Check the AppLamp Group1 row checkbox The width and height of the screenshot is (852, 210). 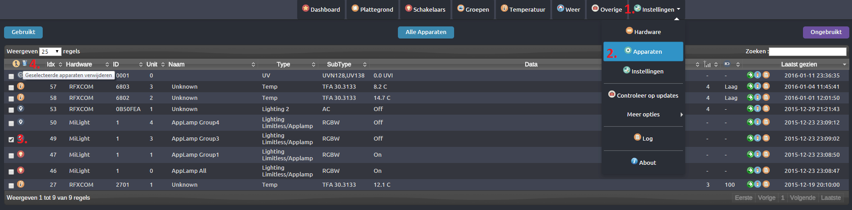coord(11,155)
